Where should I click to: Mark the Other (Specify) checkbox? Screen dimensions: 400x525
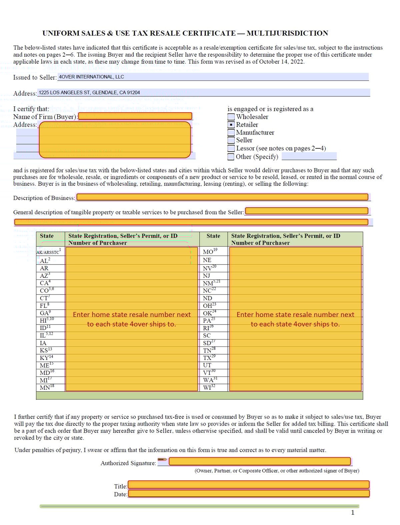pyautogui.click(x=231, y=156)
